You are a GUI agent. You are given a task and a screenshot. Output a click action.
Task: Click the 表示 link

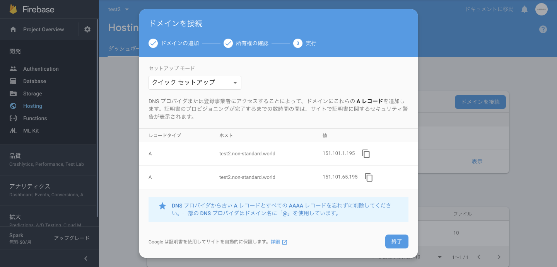(477, 162)
